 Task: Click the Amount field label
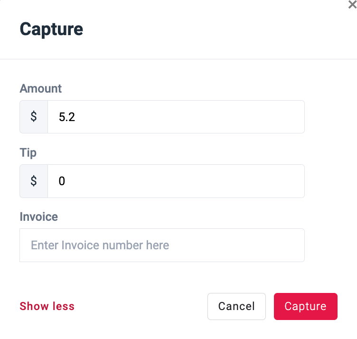(41, 88)
